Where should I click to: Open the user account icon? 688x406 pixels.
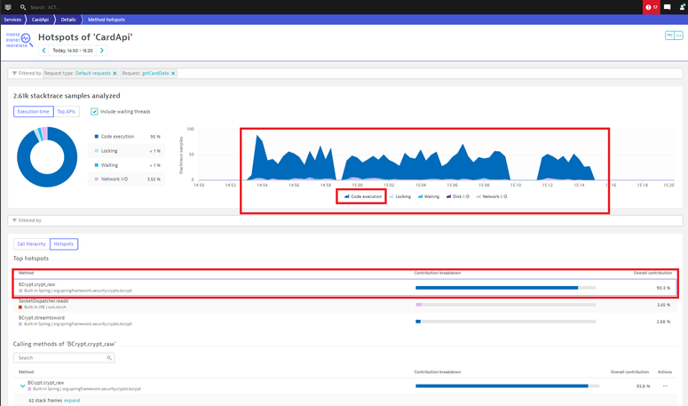pos(682,7)
